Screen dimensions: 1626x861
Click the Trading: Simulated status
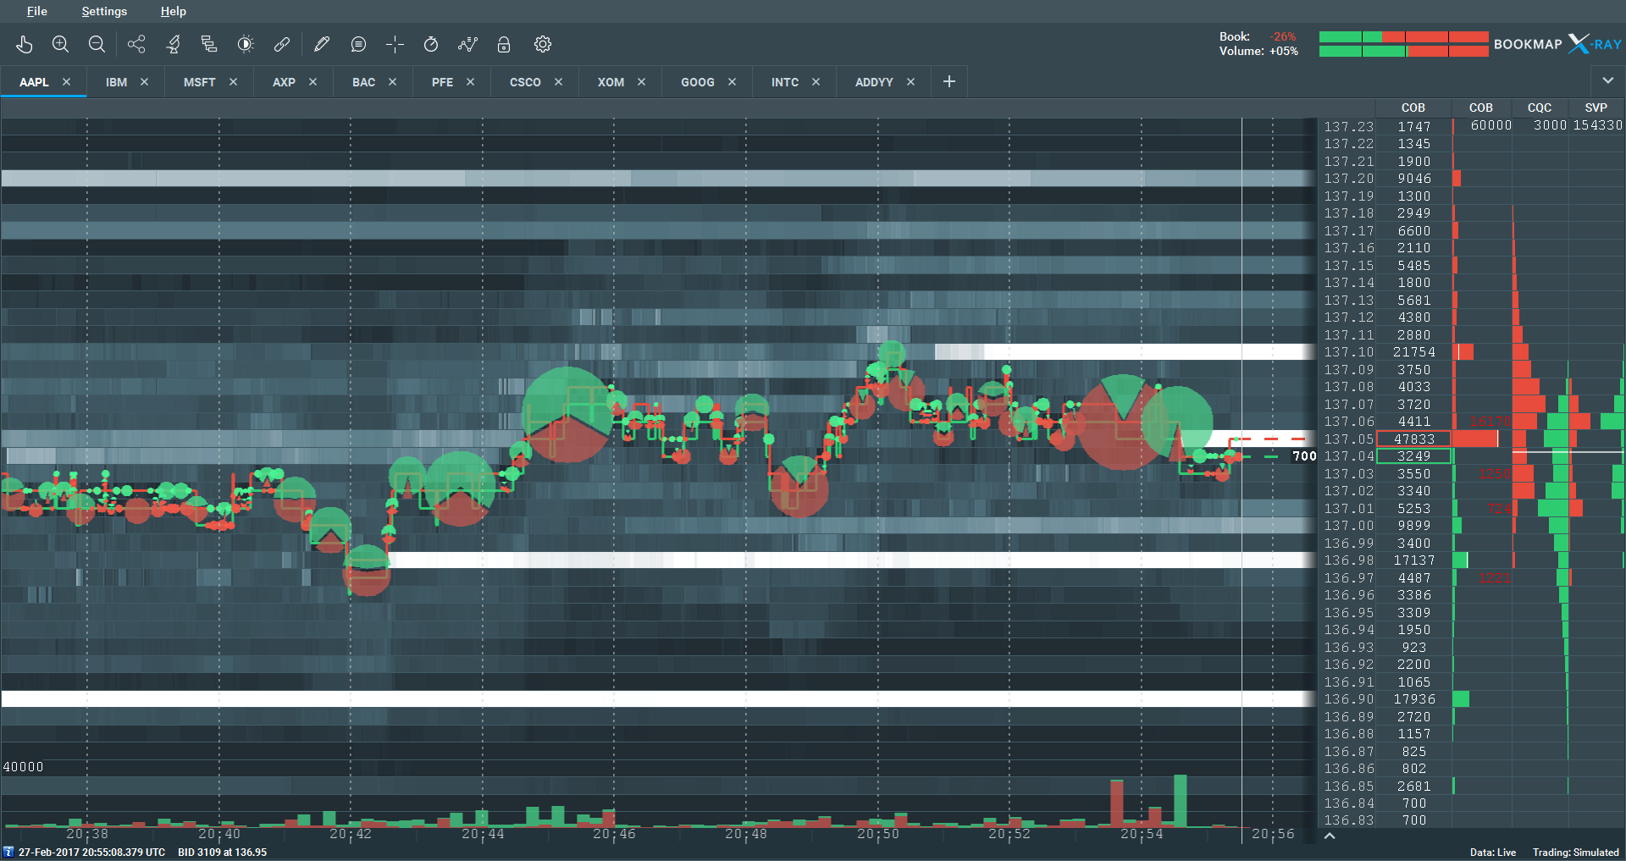tap(1576, 853)
